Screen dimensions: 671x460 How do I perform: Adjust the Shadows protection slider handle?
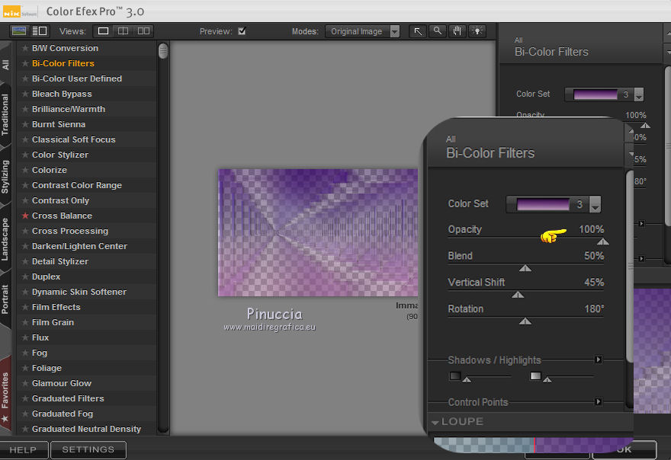coord(467,379)
